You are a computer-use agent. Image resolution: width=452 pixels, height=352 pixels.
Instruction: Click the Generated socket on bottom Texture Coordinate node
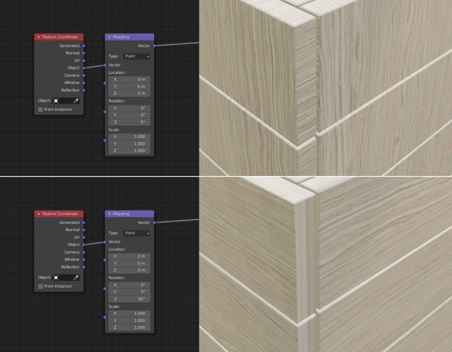point(85,222)
